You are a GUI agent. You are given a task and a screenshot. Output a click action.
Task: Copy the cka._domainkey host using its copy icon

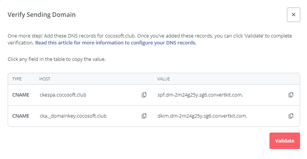coord(144,116)
